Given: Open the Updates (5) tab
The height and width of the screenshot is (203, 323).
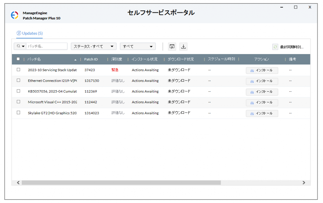Looking at the screenshot, I should [x=30, y=33].
